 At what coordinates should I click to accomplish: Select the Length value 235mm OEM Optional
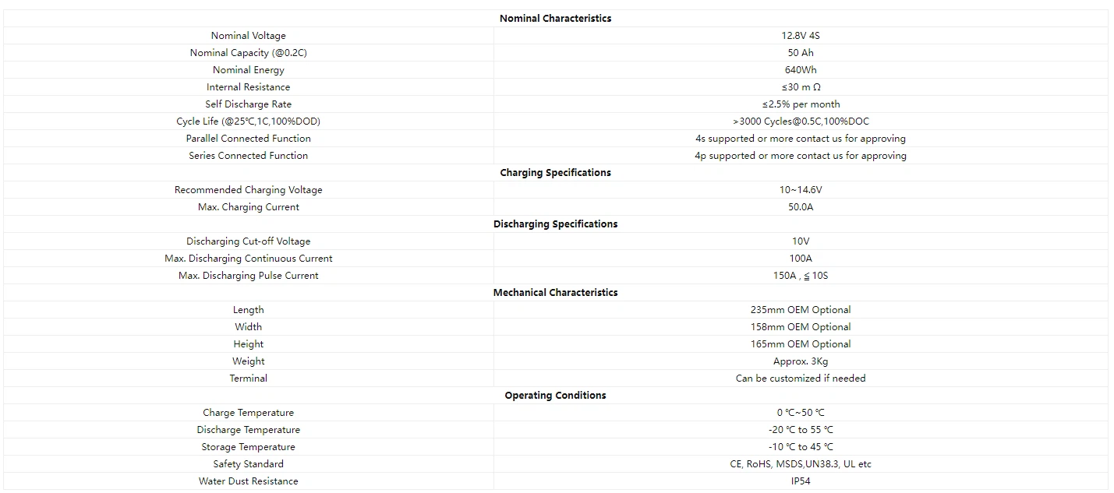(801, 310)
